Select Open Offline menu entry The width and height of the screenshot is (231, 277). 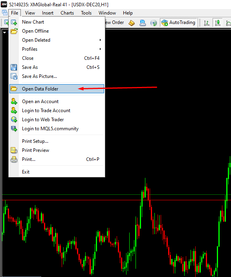tap(57, 31)
